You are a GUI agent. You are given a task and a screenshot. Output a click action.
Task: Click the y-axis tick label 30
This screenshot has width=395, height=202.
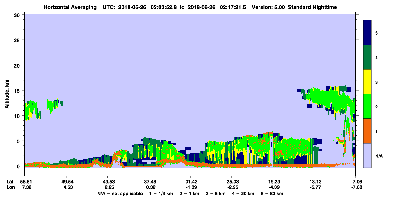tap(18, 15)
